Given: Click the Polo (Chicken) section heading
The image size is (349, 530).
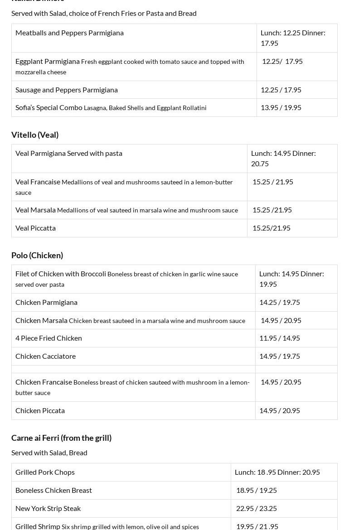Looking at the screenshot, I should [37, 255].
